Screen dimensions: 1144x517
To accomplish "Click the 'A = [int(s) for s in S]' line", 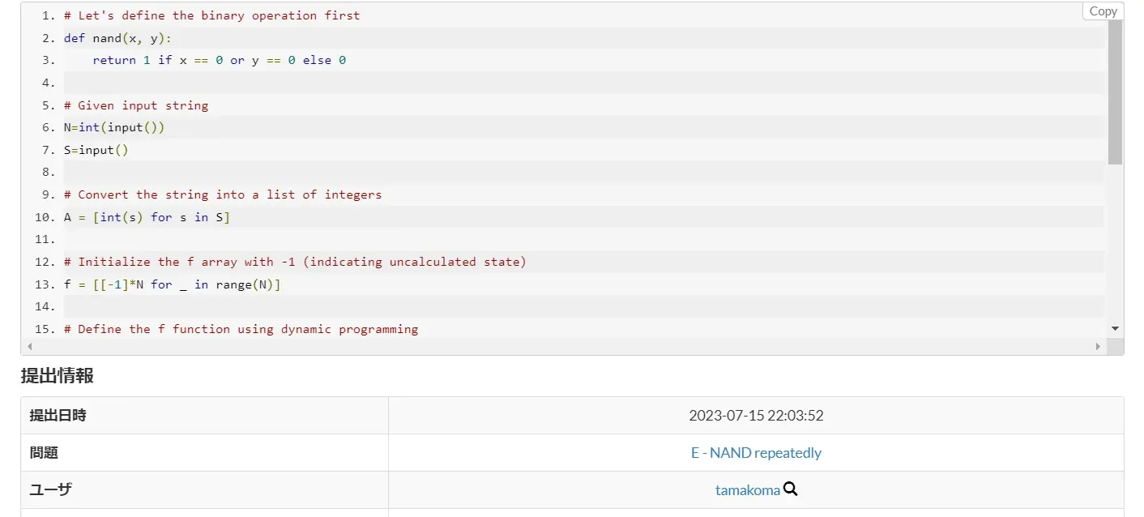I will point(147,217).
